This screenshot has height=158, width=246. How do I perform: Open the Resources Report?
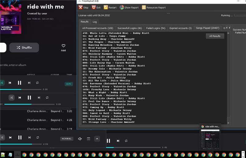[154, 7]
